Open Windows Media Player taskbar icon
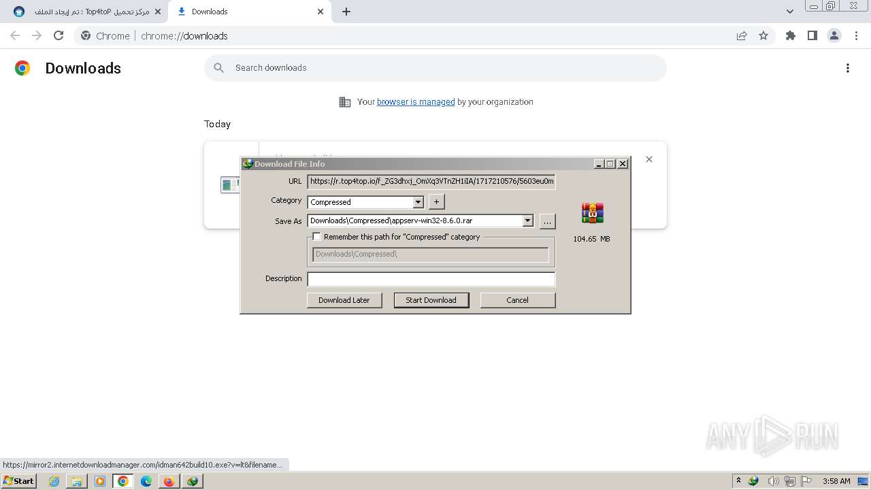This screenshot has height=490, width=871. click(x=100, y=481)
